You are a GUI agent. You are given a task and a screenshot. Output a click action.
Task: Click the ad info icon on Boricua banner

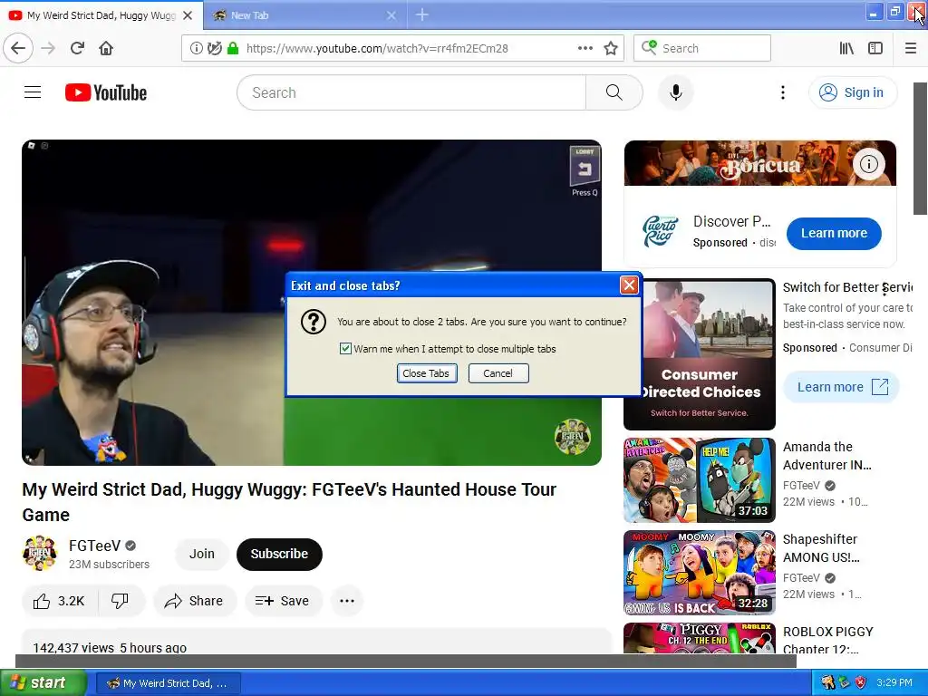point(868,164)
